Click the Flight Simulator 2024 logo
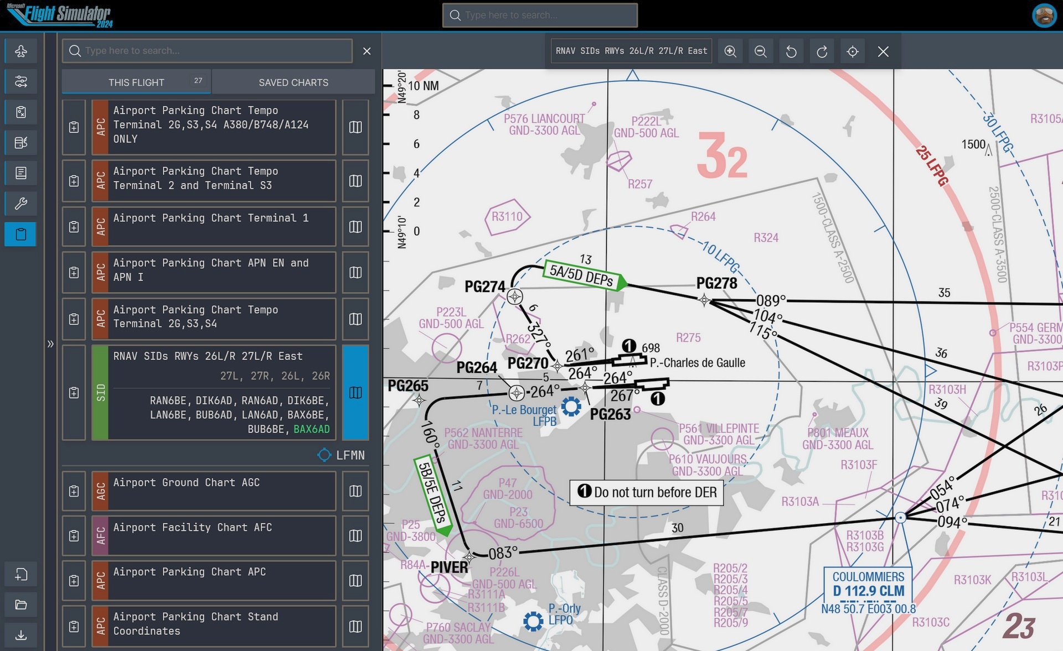This screenshot has width=1063, height=651. click(60, 15)
